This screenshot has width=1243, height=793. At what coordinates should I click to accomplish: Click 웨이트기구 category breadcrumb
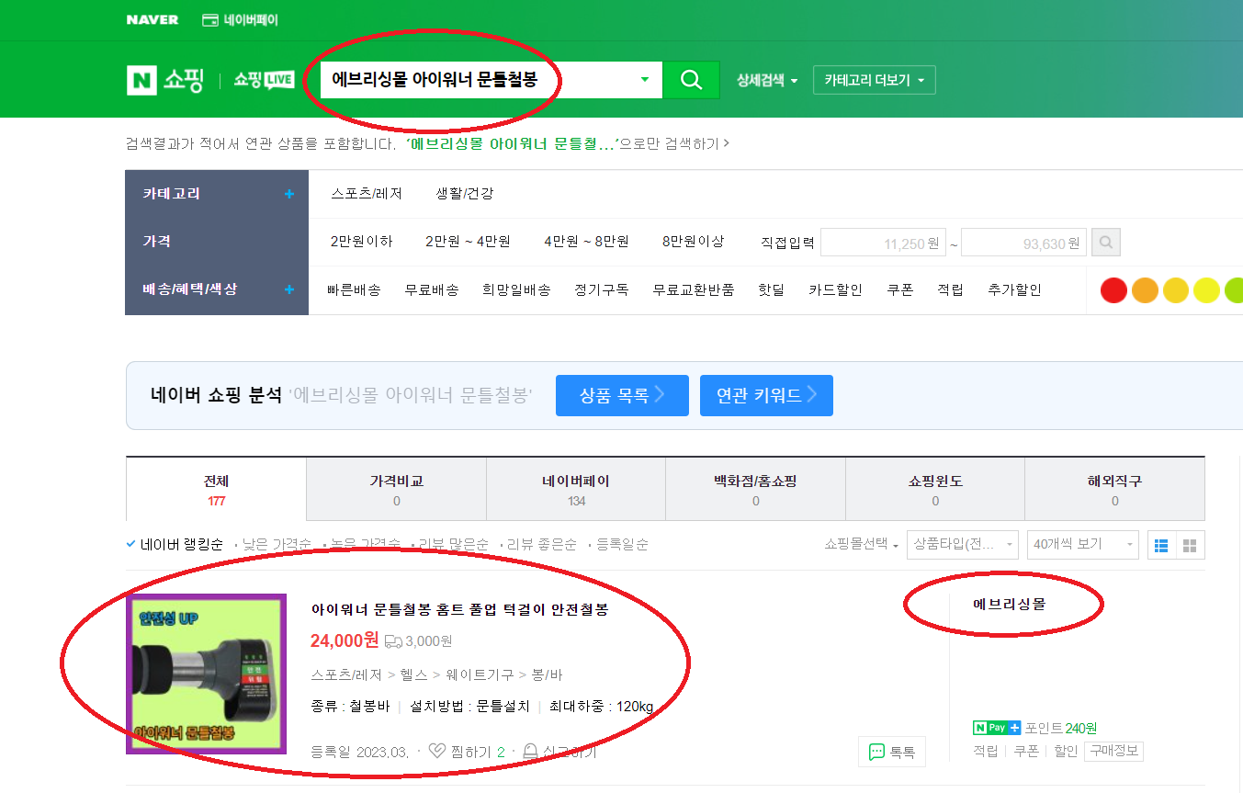tap(479, 674)
